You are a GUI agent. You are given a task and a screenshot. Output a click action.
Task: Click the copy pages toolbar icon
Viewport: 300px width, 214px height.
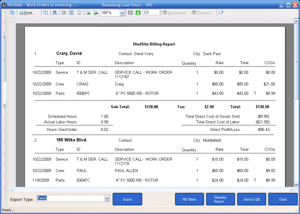[45, 12]
